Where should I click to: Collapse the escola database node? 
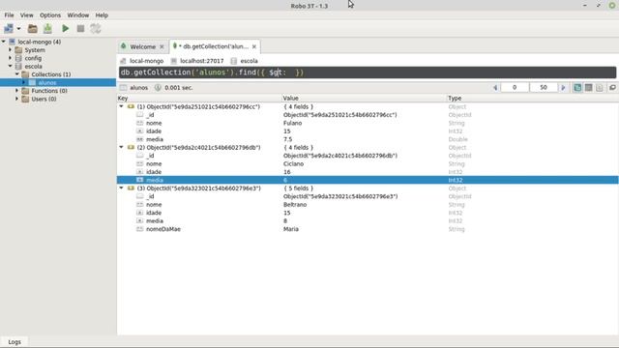pyautogui.click(x=11, y=66)
